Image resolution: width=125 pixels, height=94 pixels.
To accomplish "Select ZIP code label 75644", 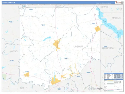I will point(43,25).
